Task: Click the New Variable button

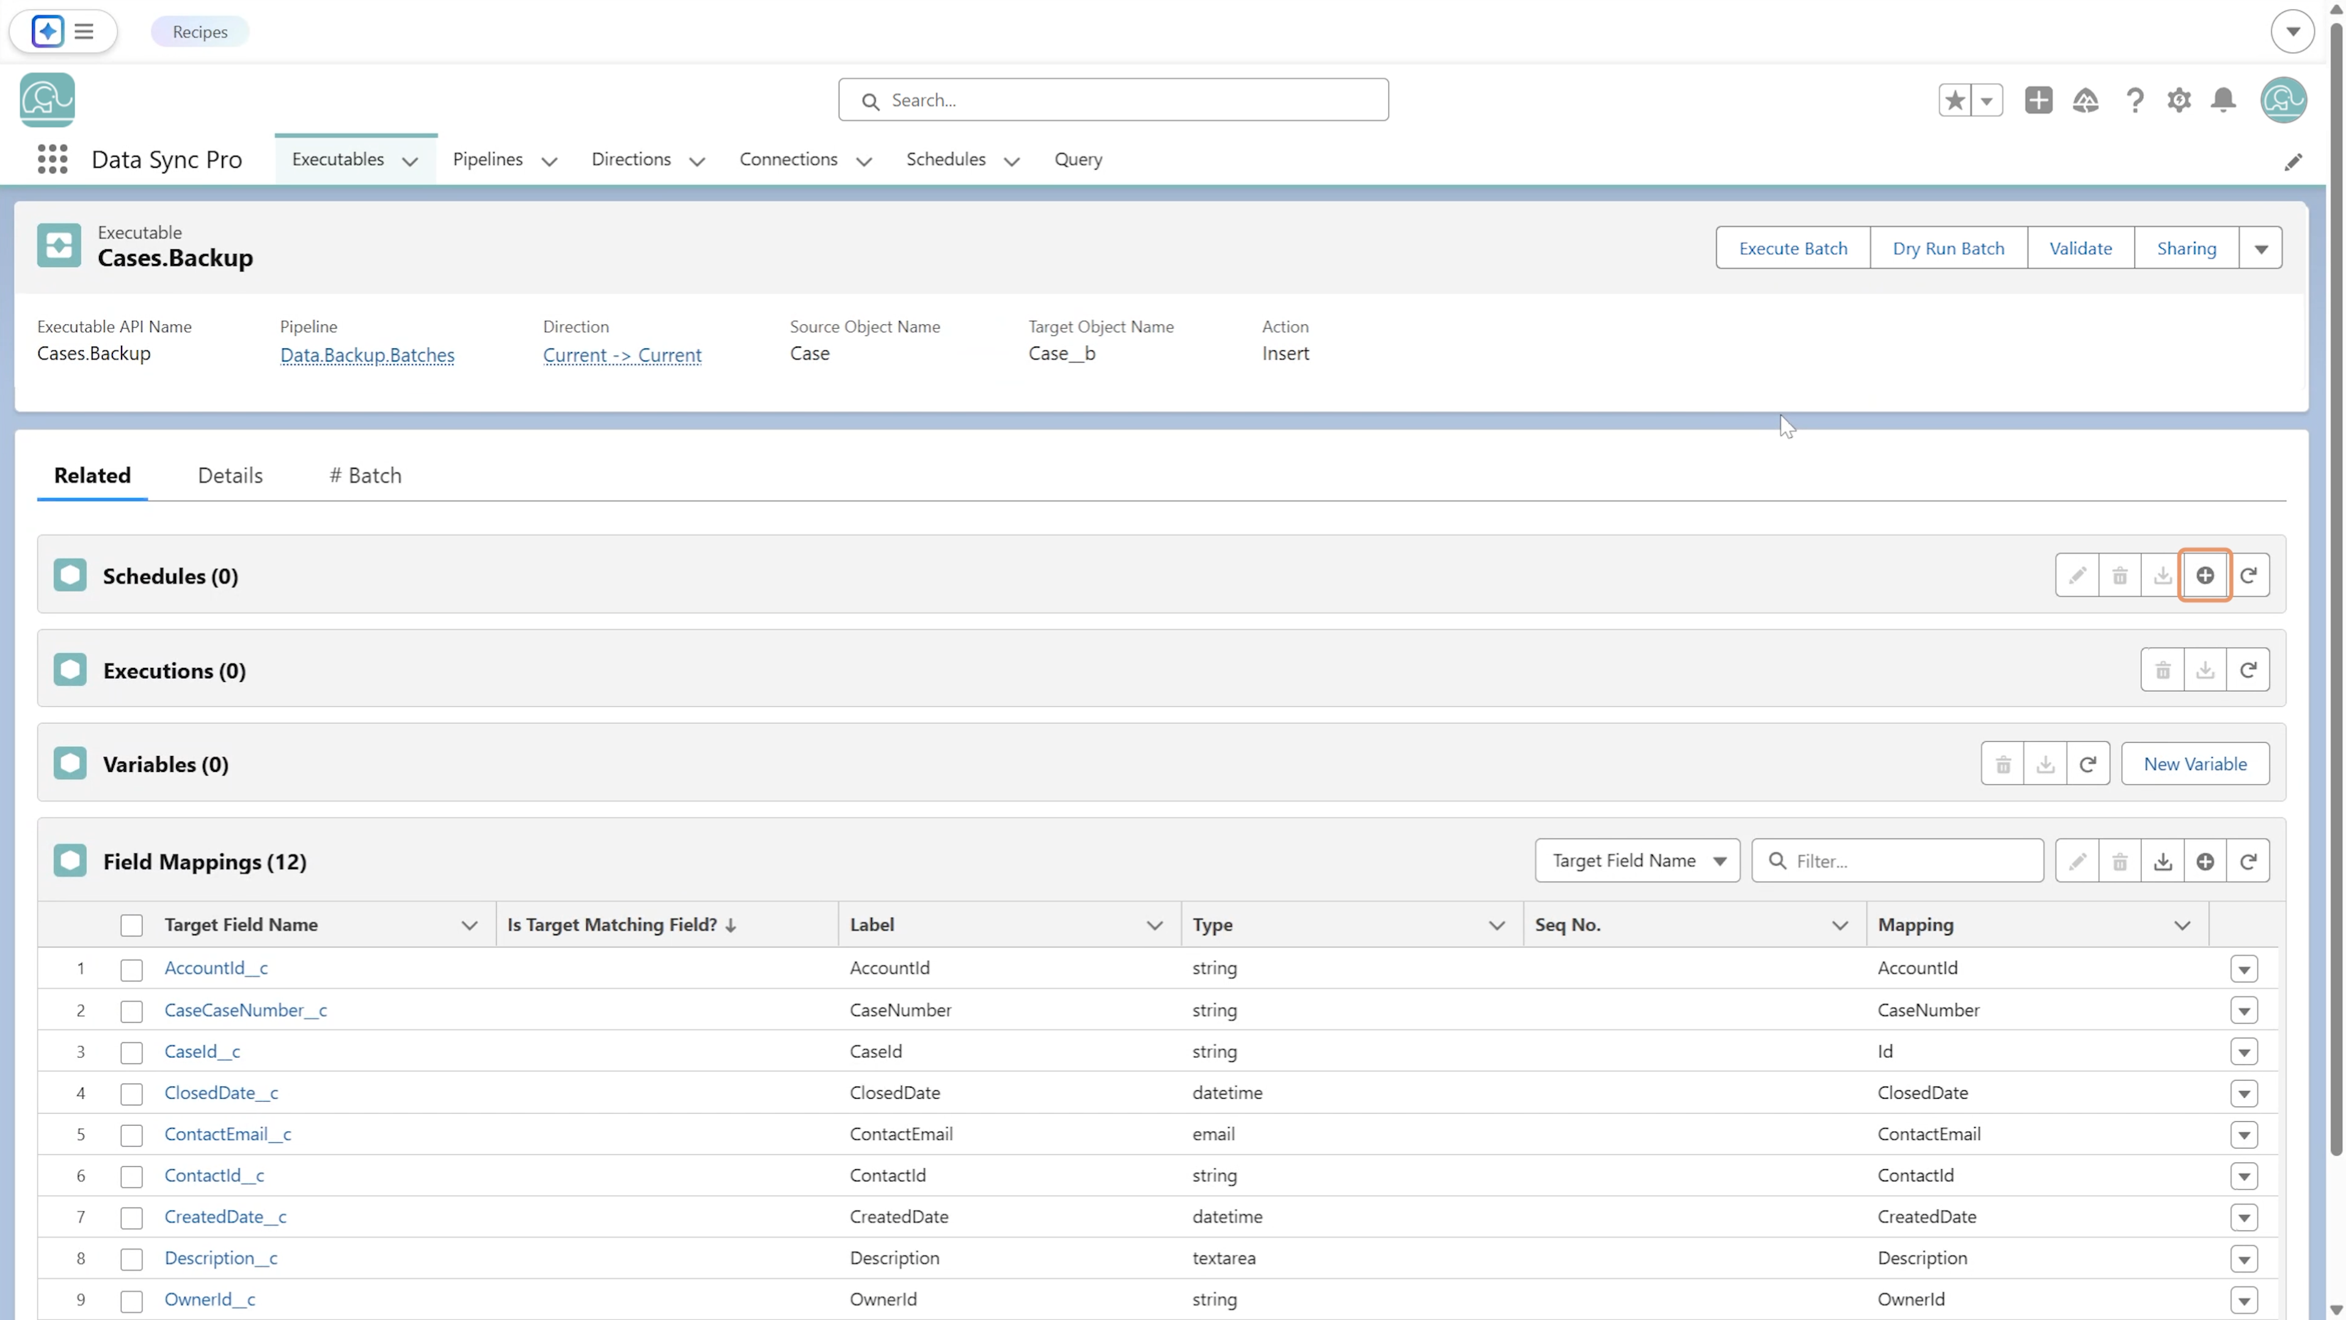Action: coord(2195,763)
